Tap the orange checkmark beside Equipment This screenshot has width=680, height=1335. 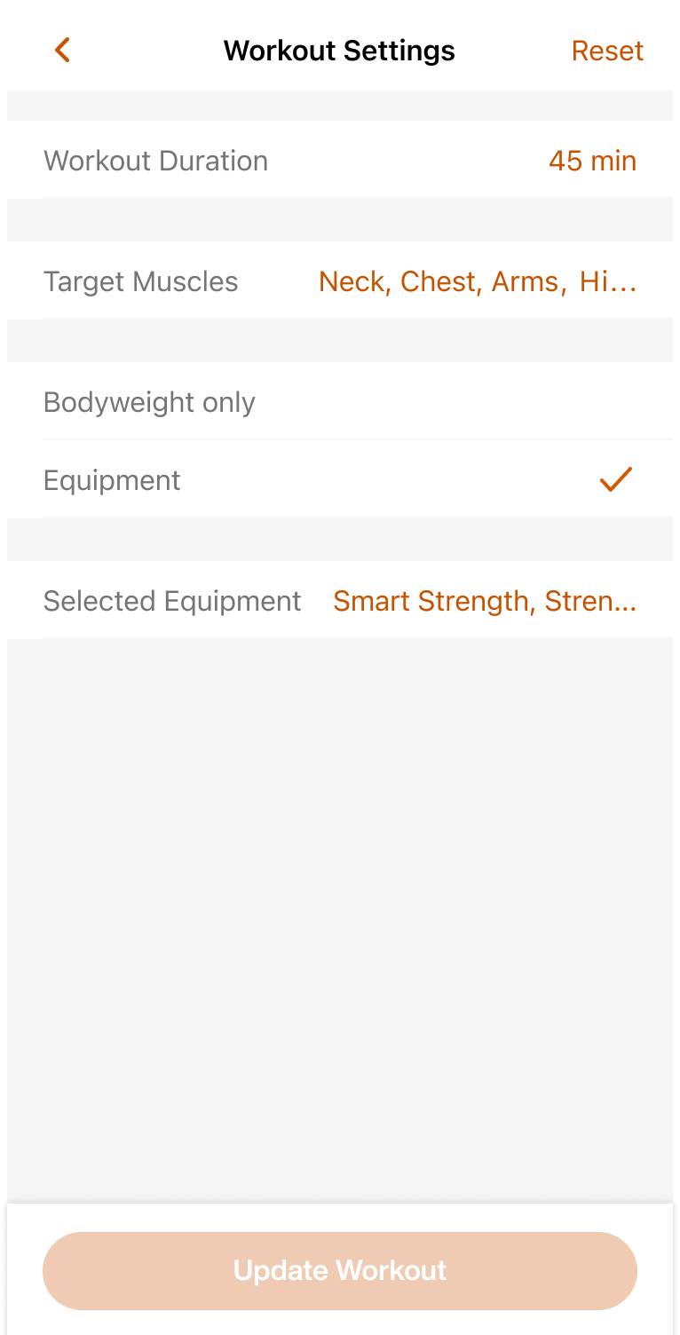click(616, 479)
